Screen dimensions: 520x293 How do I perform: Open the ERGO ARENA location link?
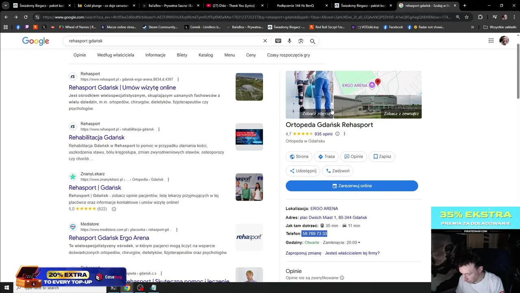324,209
